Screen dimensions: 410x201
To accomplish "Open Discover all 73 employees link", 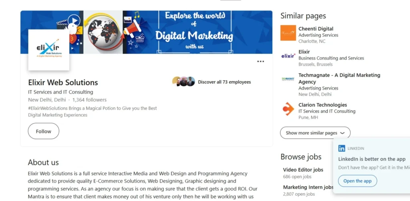I will point(224,82).
